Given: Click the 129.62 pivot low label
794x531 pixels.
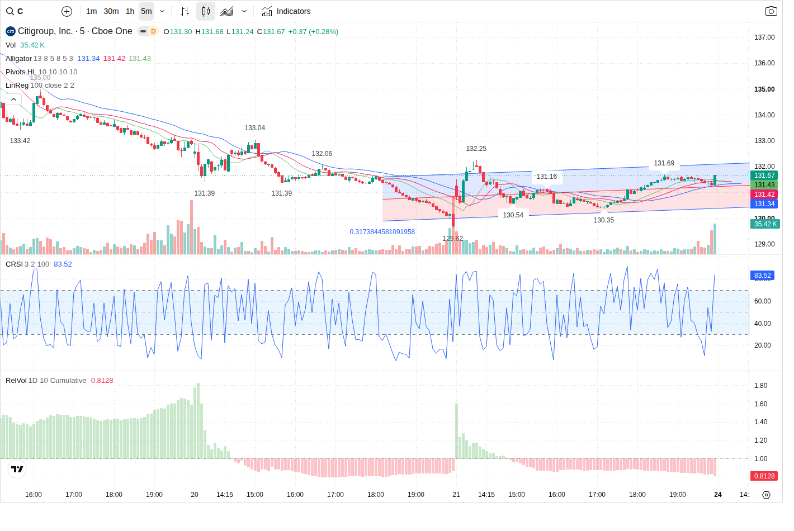Looking at the screenshot, I should (x=453, y=239).
